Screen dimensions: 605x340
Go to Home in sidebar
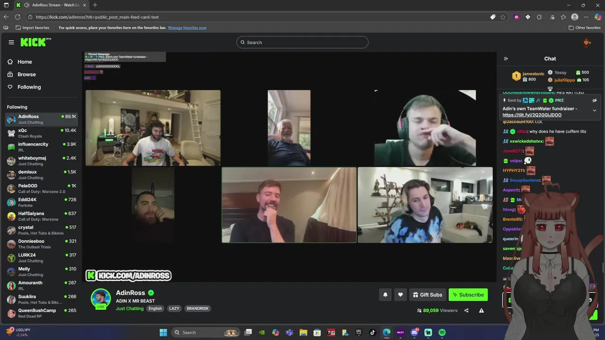click(x=20, y=62)
